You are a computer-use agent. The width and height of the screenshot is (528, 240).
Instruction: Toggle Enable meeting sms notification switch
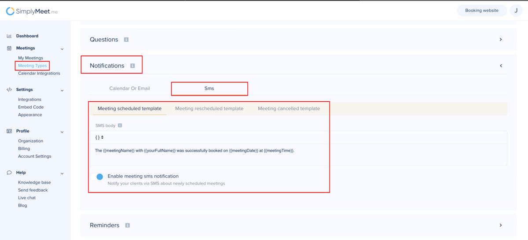click(x=99, y=177)
